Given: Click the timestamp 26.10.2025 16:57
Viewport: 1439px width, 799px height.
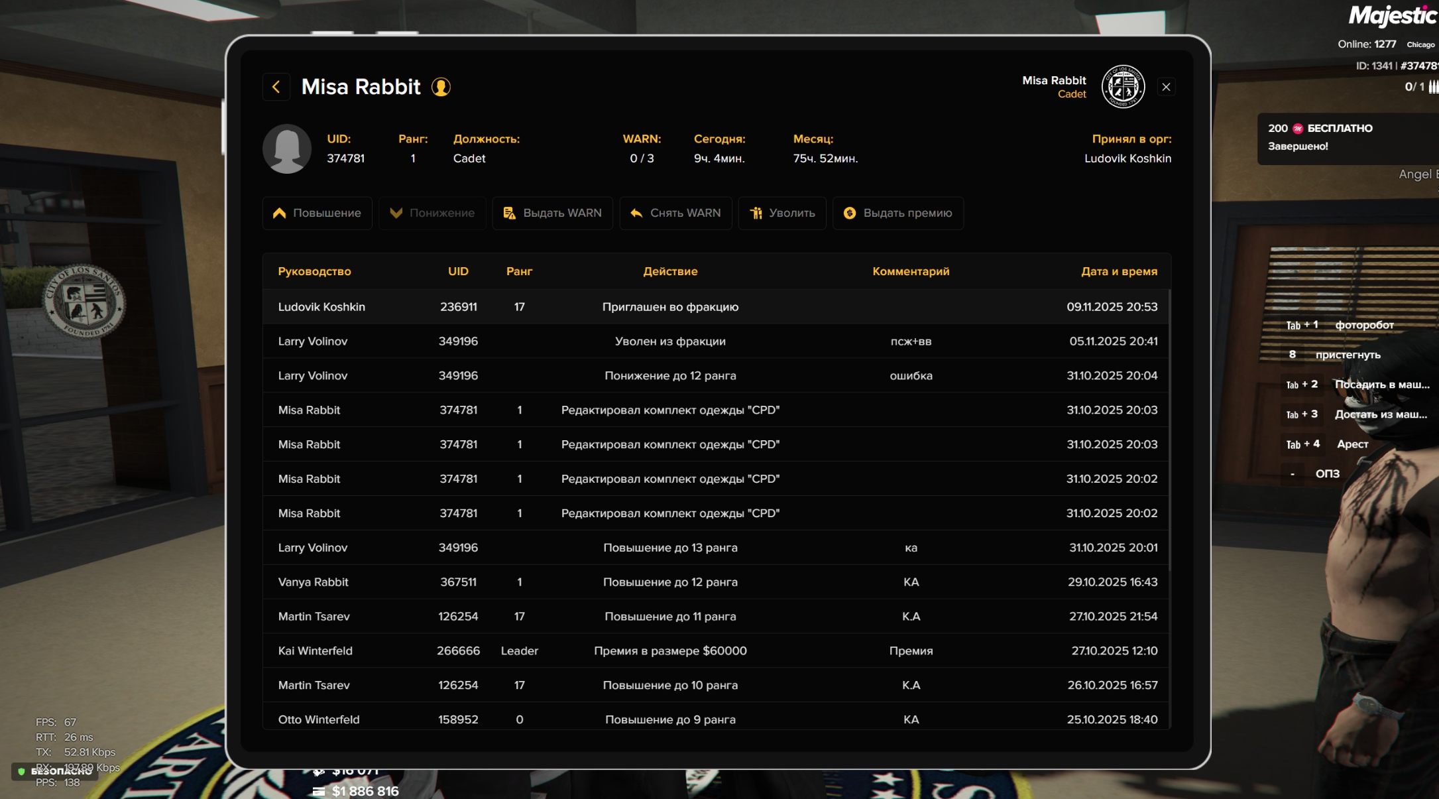Looking at the screenshot, I should coord(1113,686).
